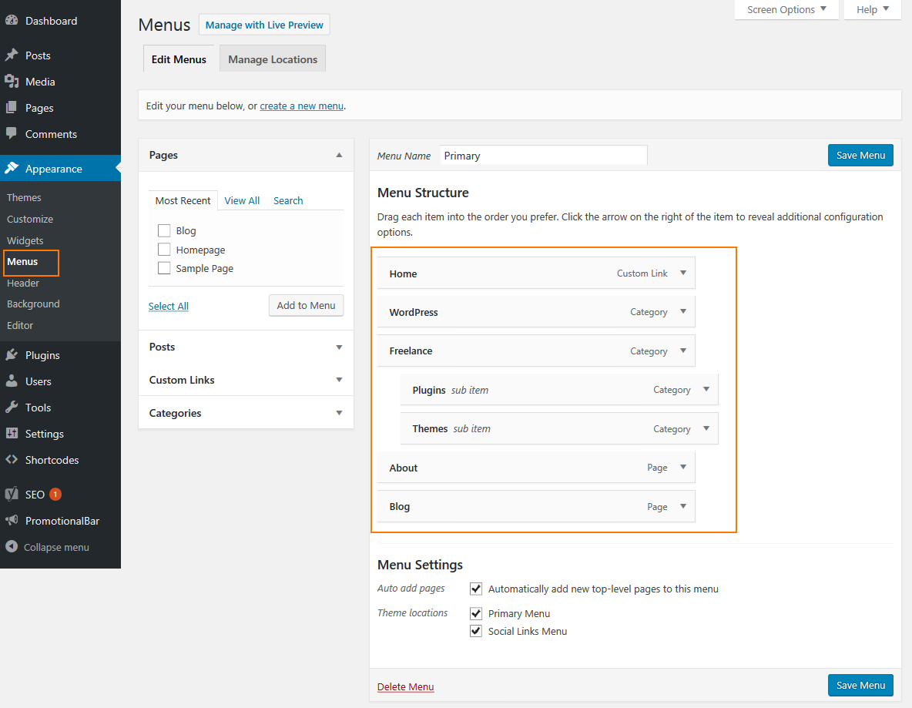Viewport: 912px width, 708px height.
Task: Tick the Sample Page checkbox
Action: point(163,268)
